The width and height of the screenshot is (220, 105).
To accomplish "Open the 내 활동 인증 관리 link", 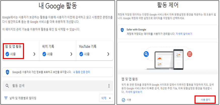I will [x=81, y=72].
